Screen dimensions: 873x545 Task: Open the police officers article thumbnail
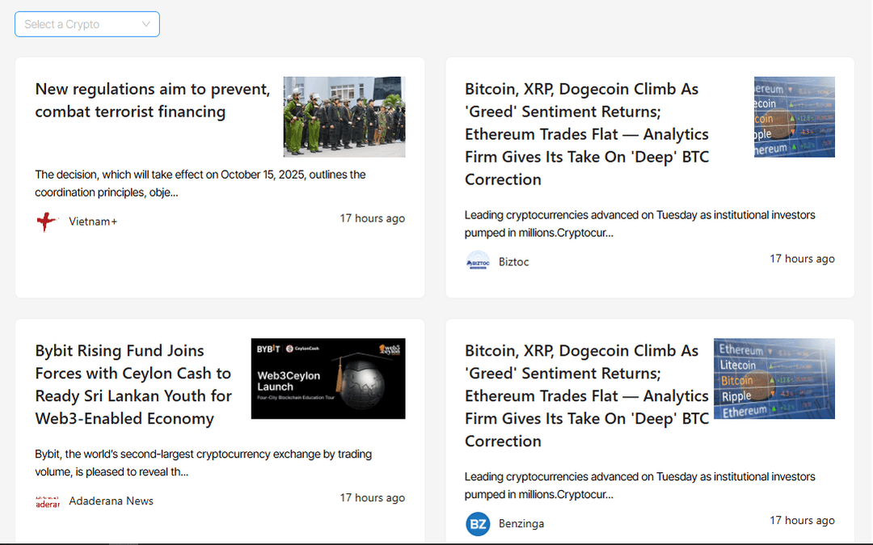pyautogui.click(x=344, y=117)
